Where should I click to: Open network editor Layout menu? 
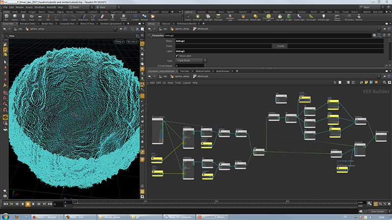click(x=187, y=83)
